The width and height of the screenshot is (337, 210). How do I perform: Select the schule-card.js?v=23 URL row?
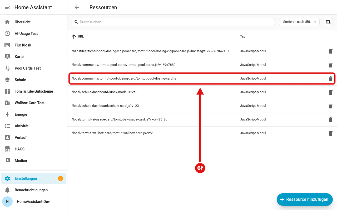[202, 106]
